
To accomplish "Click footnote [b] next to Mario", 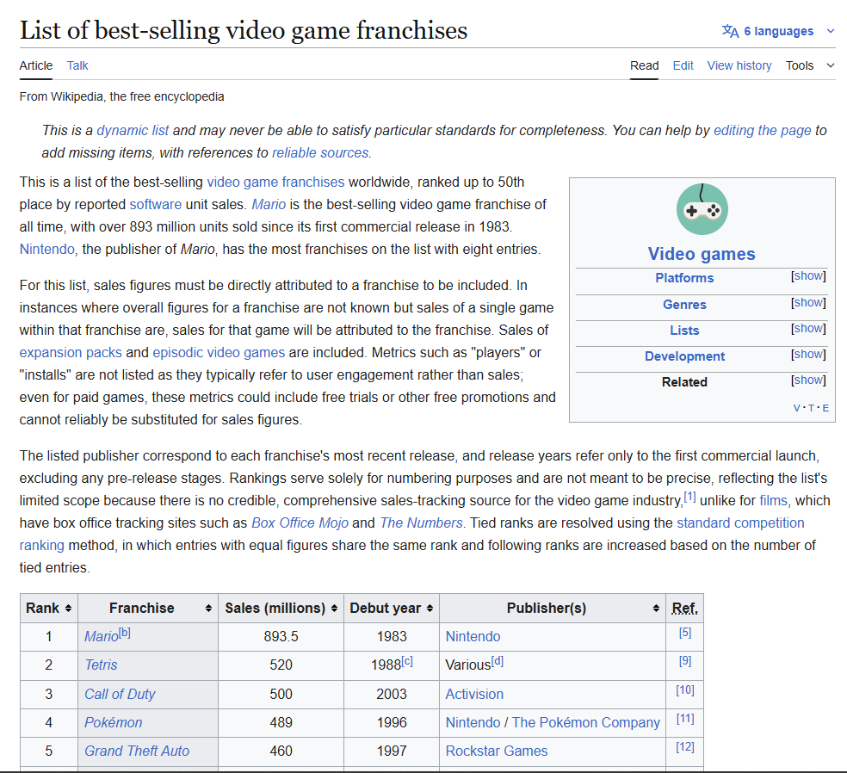I will coord(125,633).
